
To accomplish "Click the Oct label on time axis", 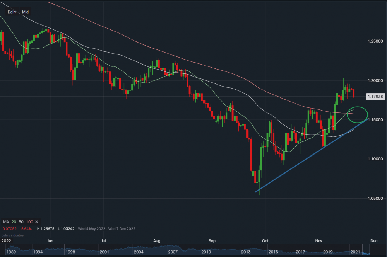I will (265, 240).
